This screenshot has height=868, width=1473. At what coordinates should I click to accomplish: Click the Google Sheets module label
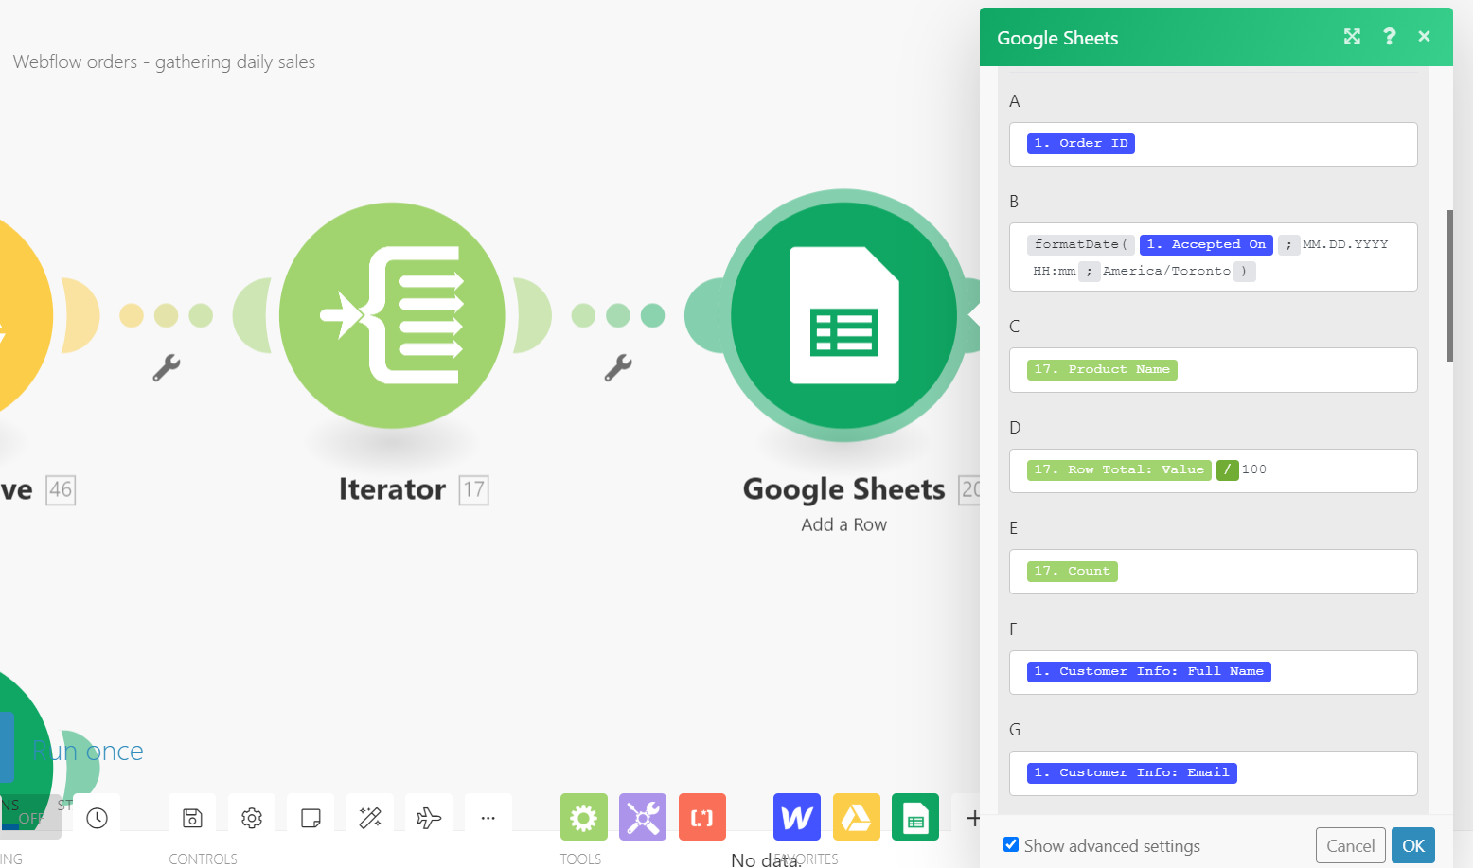843,489
